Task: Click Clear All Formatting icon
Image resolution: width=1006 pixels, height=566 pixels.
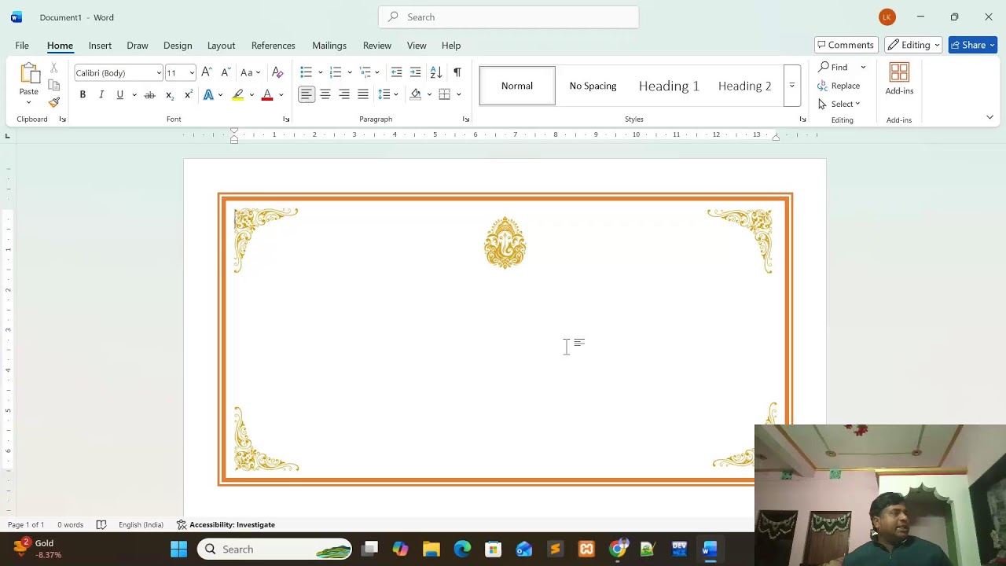Action: 277,72
